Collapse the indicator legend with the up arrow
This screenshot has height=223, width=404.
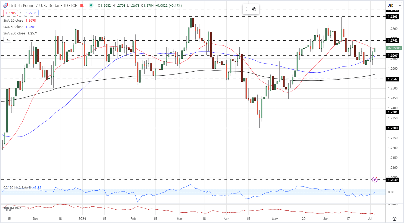[7, 40]
